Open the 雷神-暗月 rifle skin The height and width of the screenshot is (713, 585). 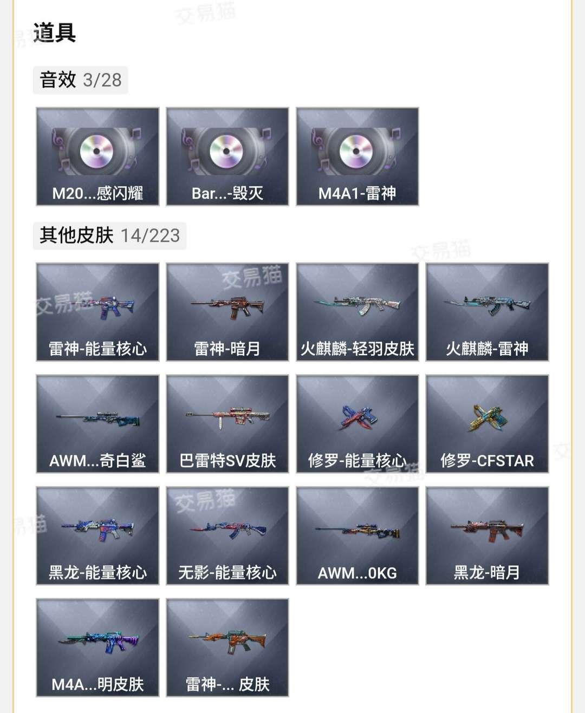point(227,312)
